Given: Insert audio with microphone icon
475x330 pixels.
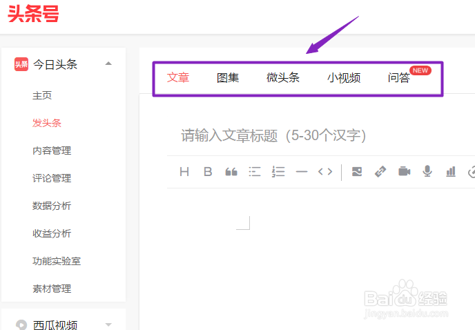Looking at the screenshot, I should click(x=427, y=171).
